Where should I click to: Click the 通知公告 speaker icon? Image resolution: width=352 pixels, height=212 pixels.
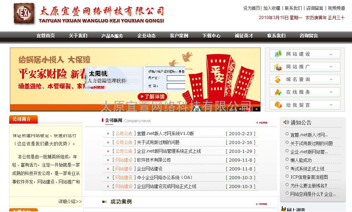(286, 122)
